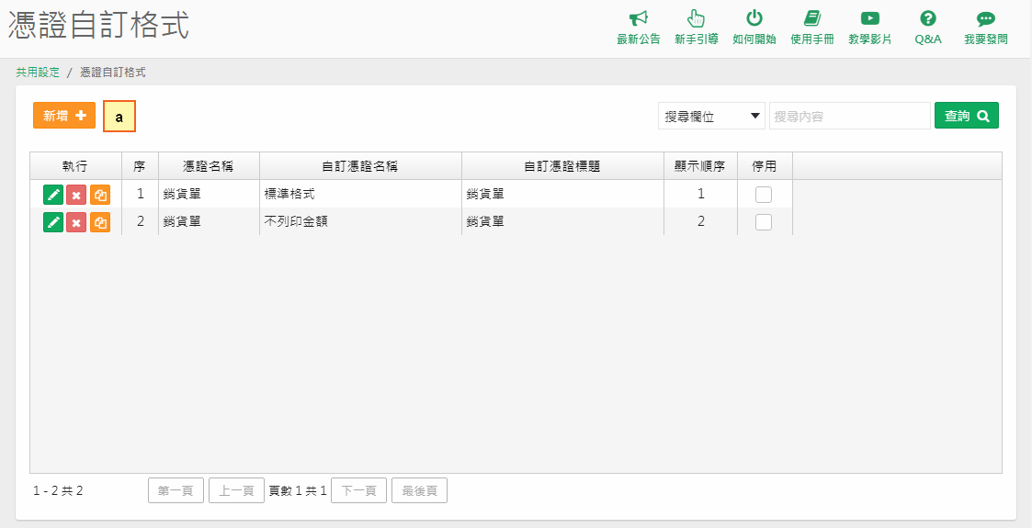Edit the 不列印金額 row with pencil icon
Screen dimensions: 1032x528
[53, 222]
